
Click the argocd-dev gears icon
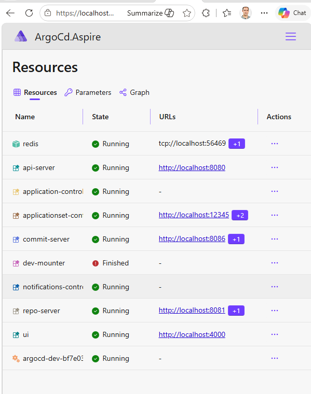pos(16,359)
